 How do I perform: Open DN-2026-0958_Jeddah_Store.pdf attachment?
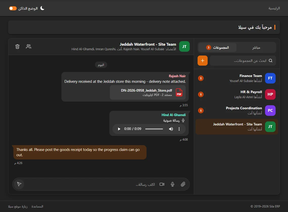(x=148, y=92)
